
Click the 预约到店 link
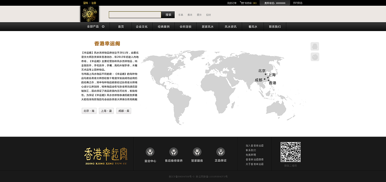(x=298, y=3)
